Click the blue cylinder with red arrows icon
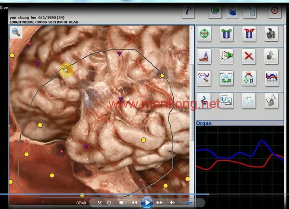The image size is (289, 209). coord(249,34)
